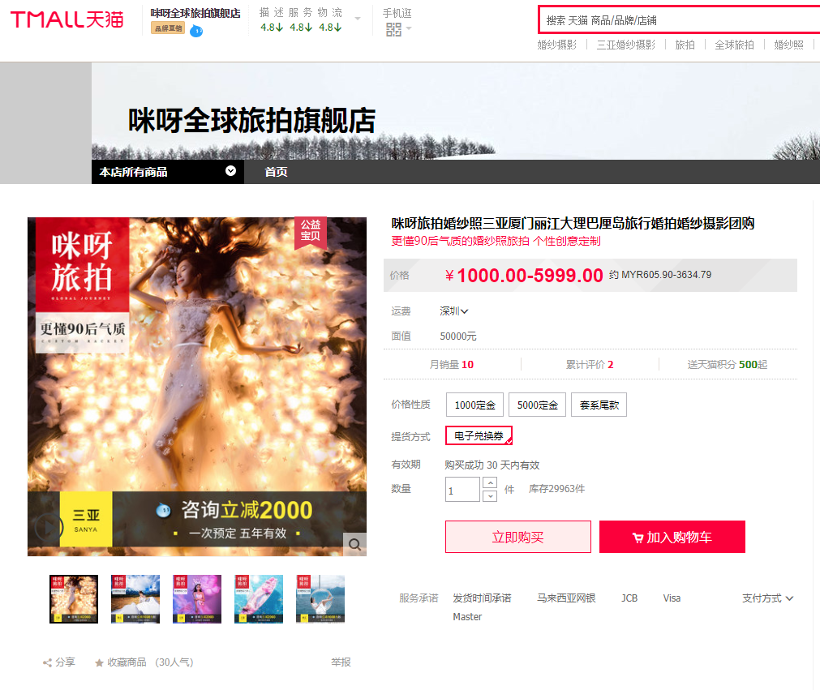Click the magnifier zoom icon on product image
The image size is (820, 690).
click(354, 544)
